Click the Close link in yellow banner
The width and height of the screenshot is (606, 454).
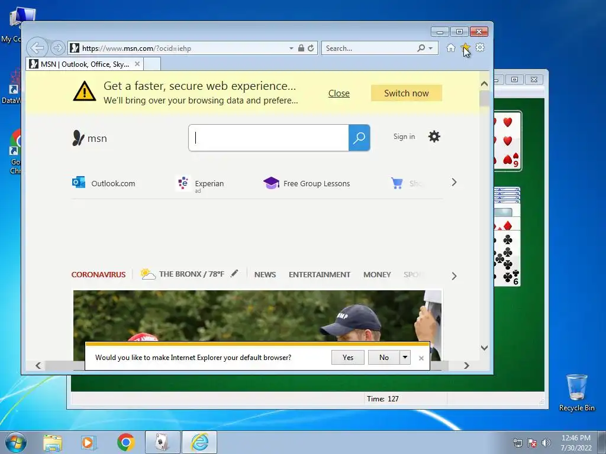click(339, 93)
